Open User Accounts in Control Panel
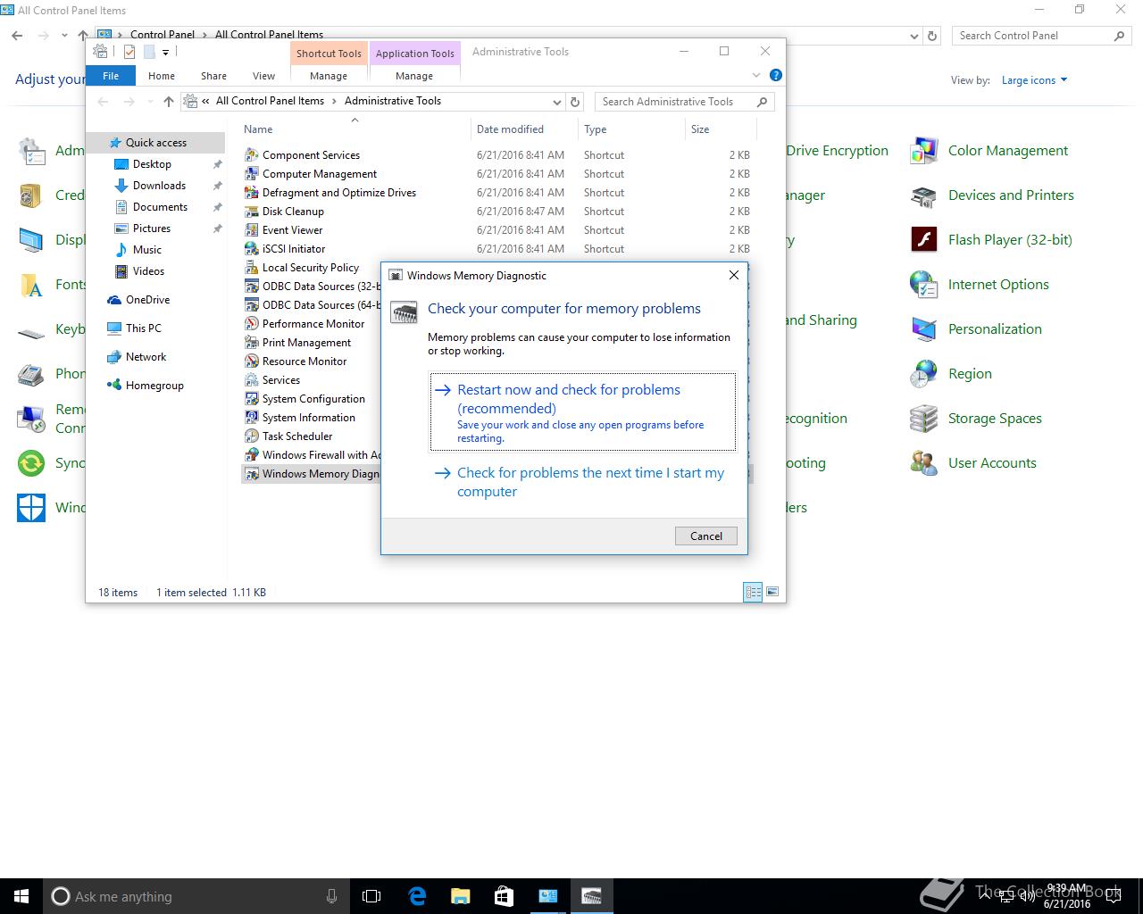The height and width of the screenshot is (914, 1143). point(974,463)
